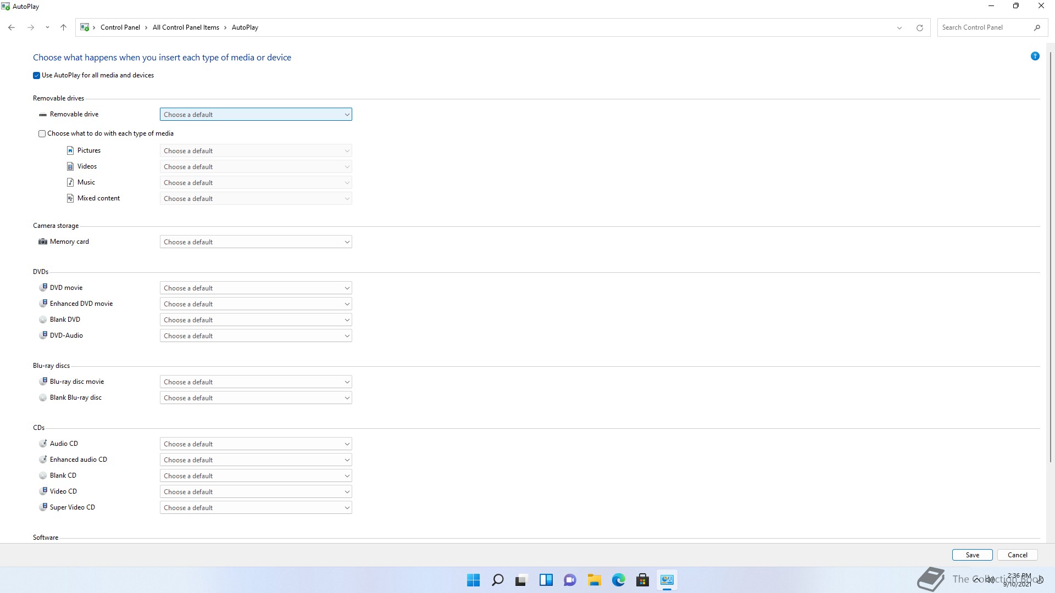
Task: Open the Removable drive default dropdown
Action: [x=256, y=114]
